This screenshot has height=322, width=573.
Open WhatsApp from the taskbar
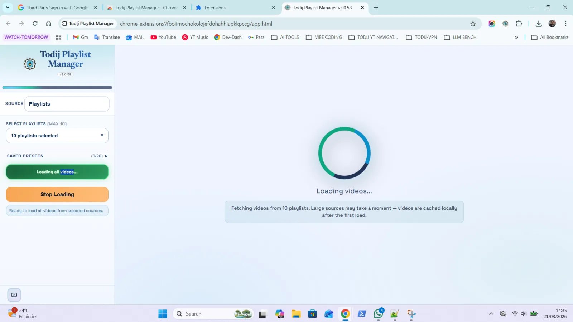pyautogui.click(x=379, y=314)
